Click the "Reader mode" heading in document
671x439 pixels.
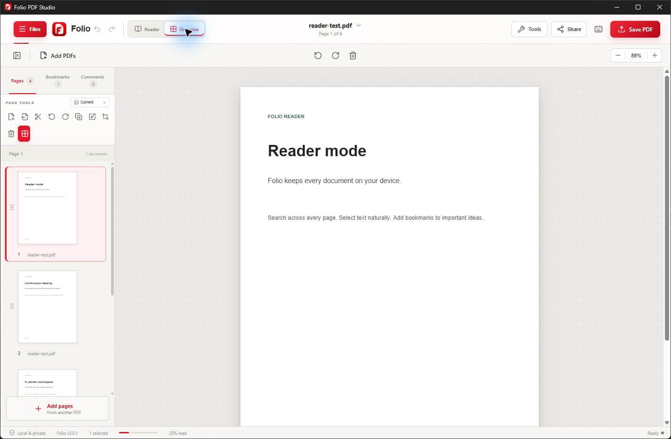coord(317,151)
